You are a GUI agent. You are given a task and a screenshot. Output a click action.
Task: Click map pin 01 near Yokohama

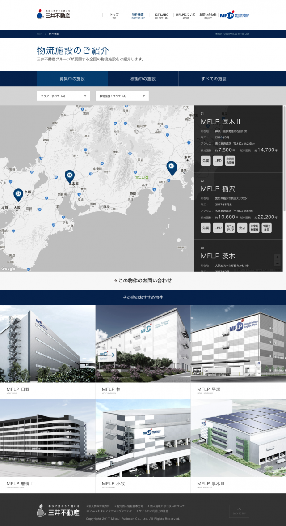coord(171,168)
